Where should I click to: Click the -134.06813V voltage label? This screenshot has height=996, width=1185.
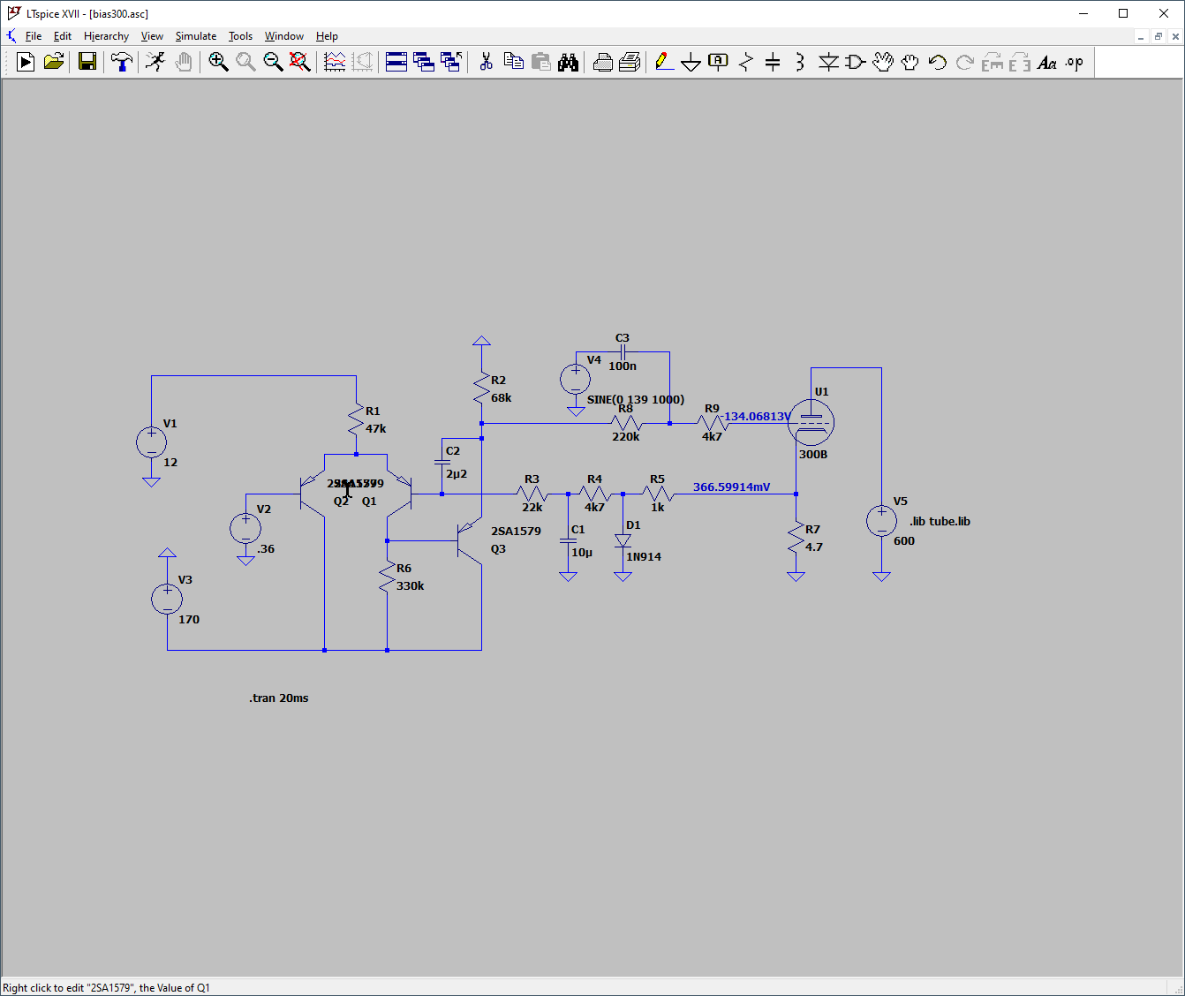(757, 416)
